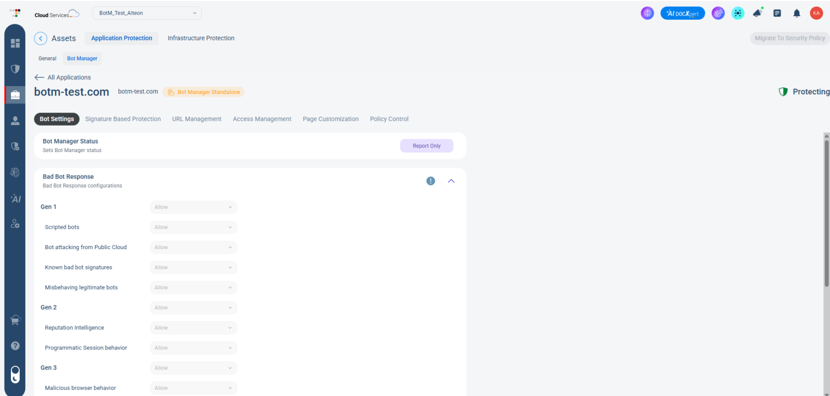
Task: Open Misbehaving legitimate bots dropdown
Action: [193, 288]
